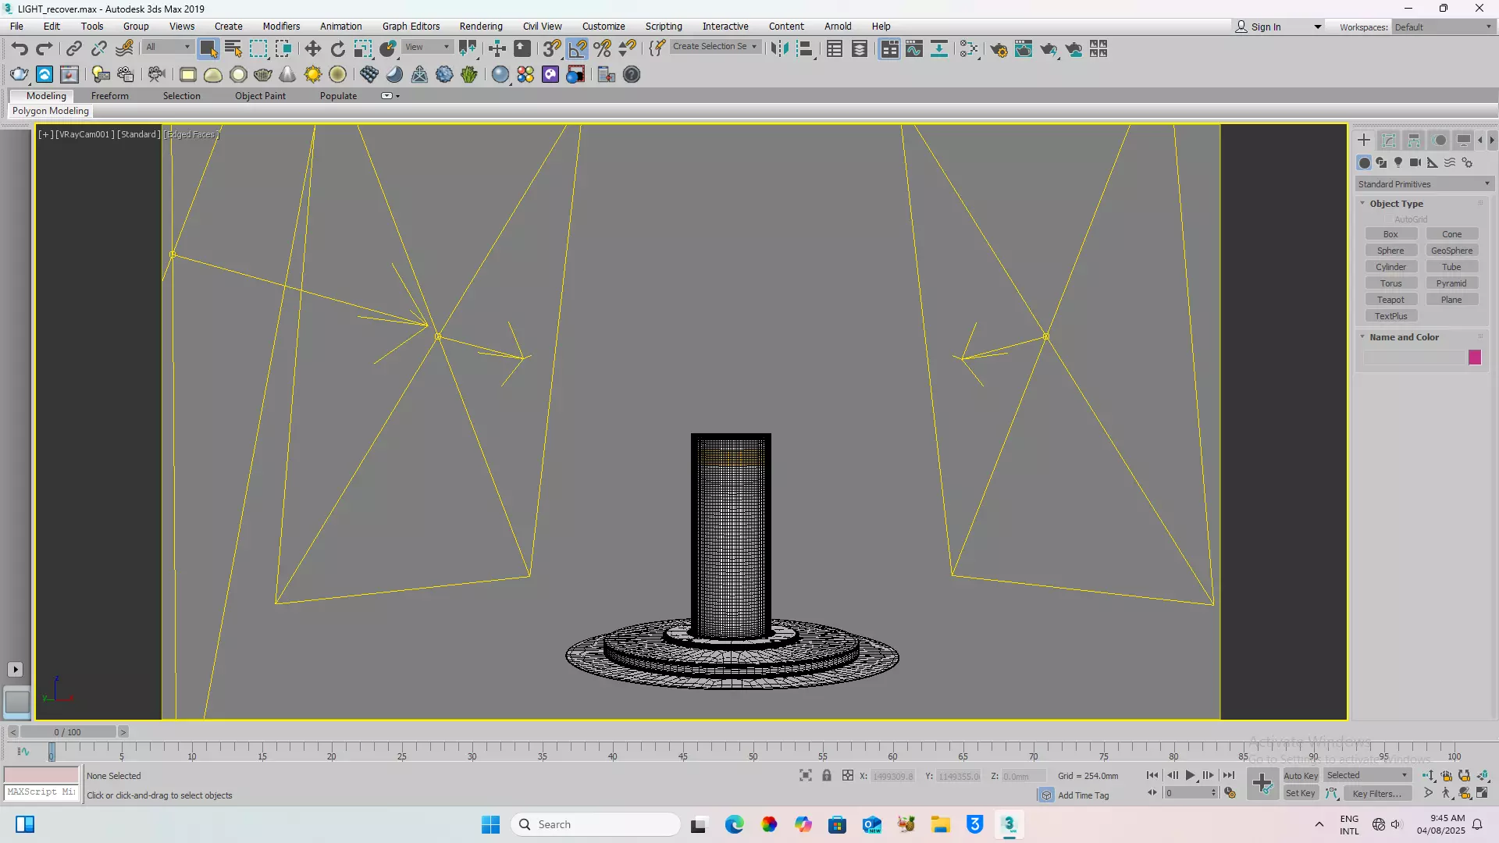Open the Rendering menu
The width and height of the screenshot is (1499, 843).
tap(481, 26)
